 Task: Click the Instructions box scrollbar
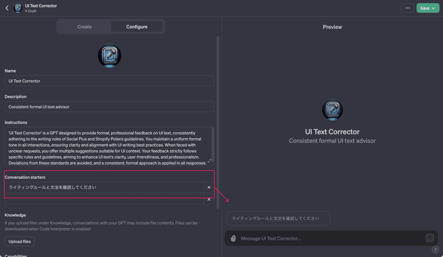point(213,145)
